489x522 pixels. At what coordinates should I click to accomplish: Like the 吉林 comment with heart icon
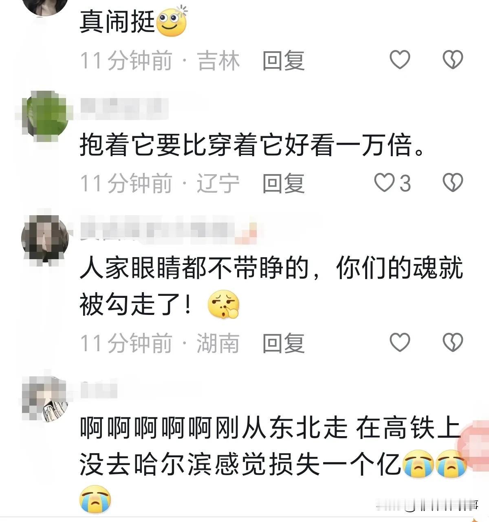pos(400,60)
